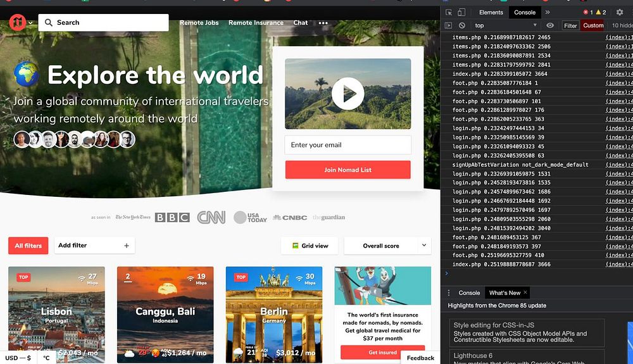The height and width of the screenshot is (364, 633).
Task: Open (index) link for signUpAbTestVariation row
Action: [619, 165]
